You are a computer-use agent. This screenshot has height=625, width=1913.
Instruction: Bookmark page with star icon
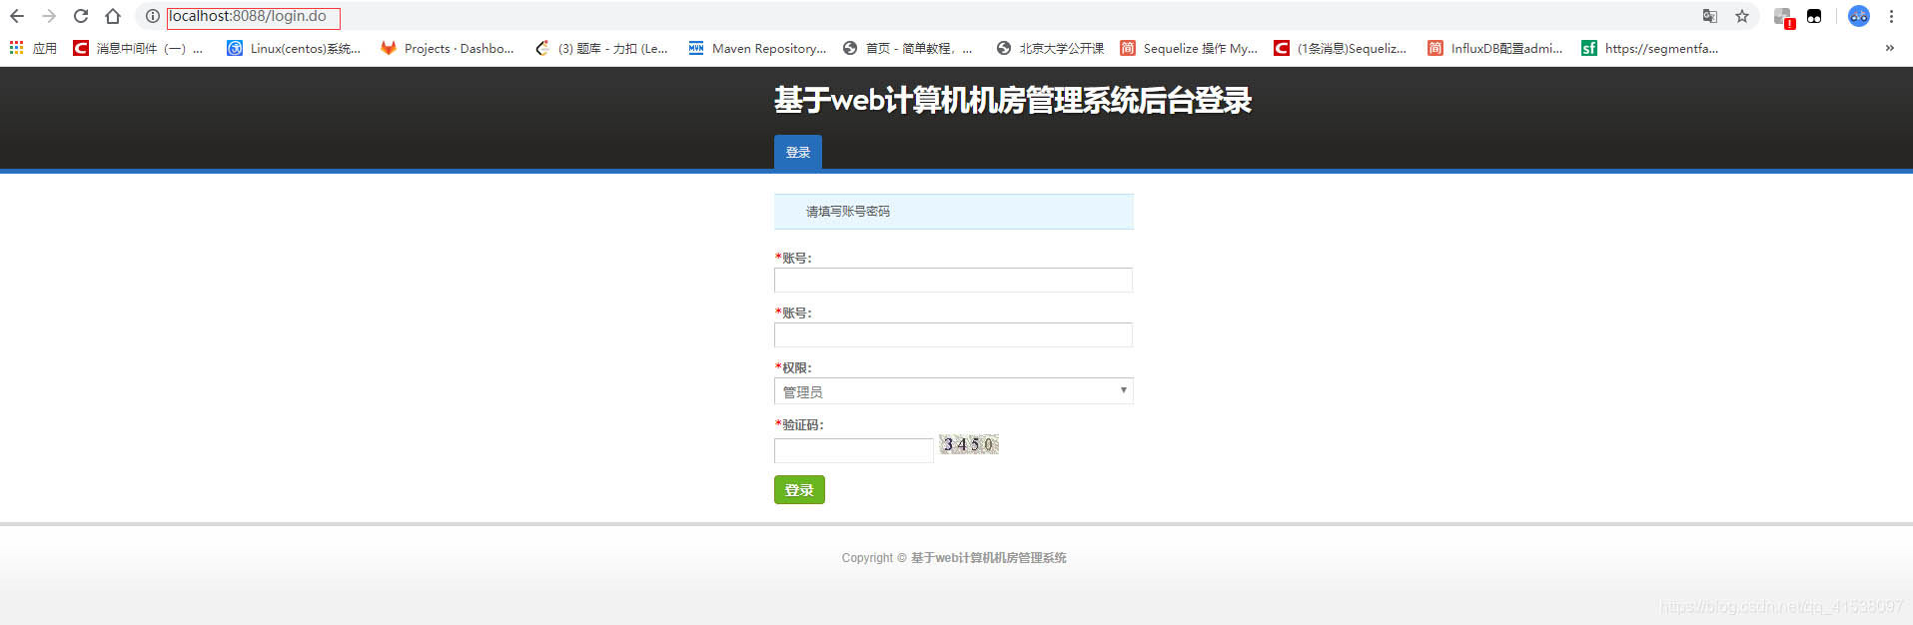(x=1742, y=16)
